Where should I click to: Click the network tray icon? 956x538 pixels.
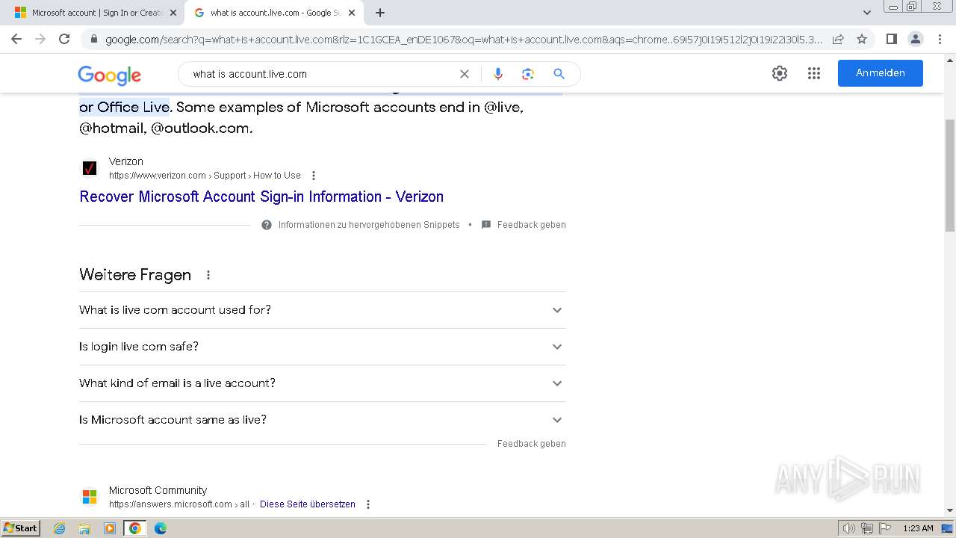(x=867, y=528)
